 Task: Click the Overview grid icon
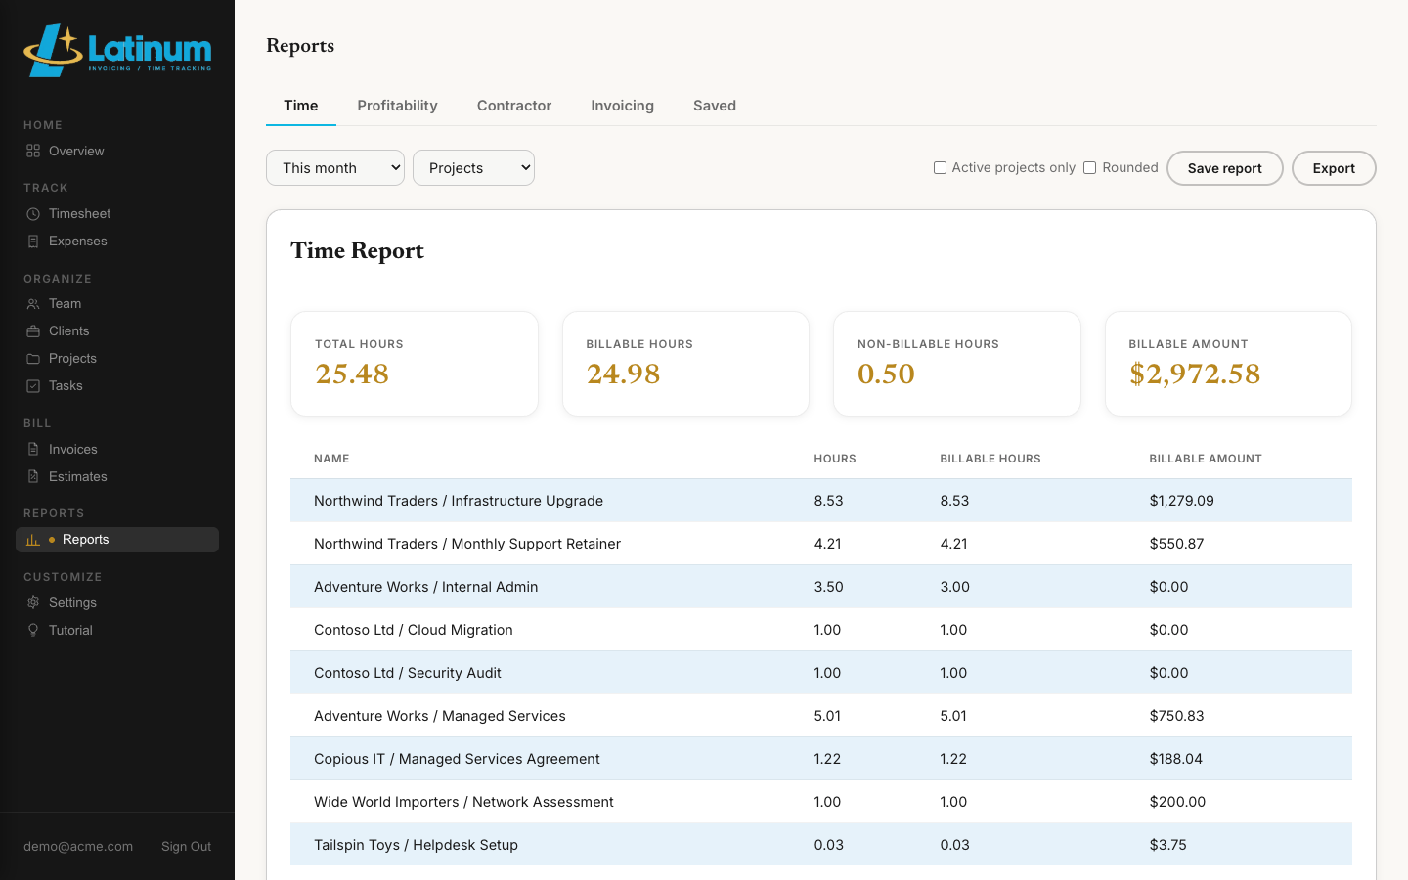coord(33,151)
